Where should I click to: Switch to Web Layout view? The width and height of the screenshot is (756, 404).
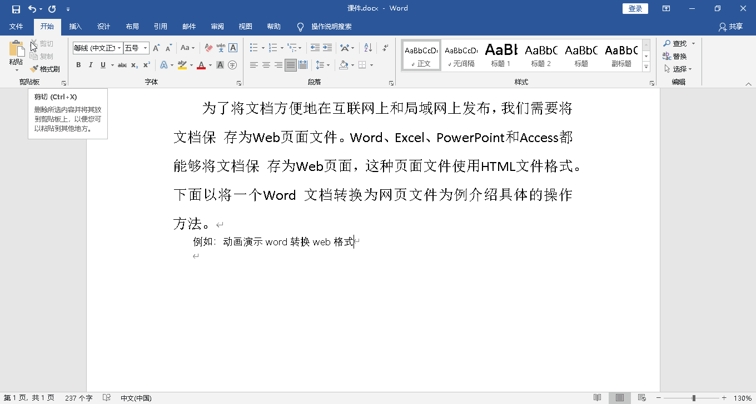[641, 398]
